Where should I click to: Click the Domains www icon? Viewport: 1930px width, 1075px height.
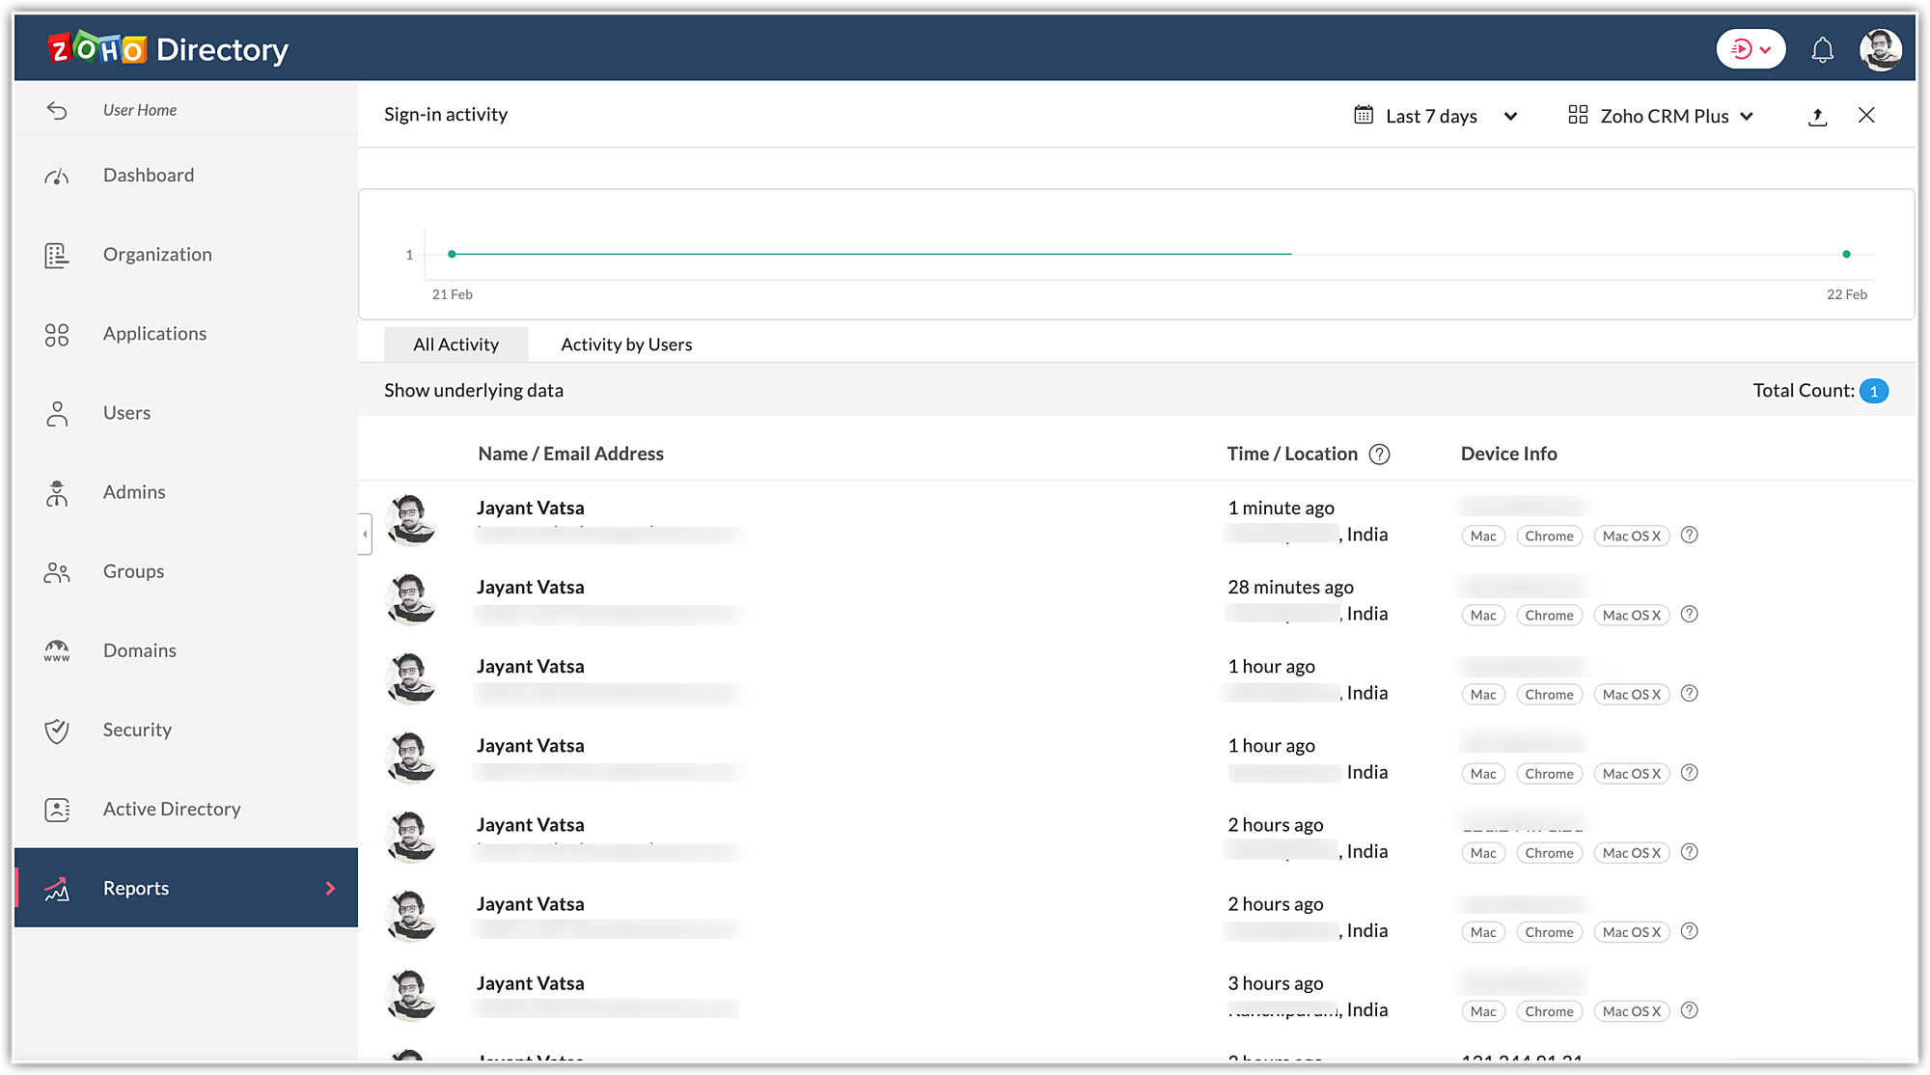click(57, 651)
